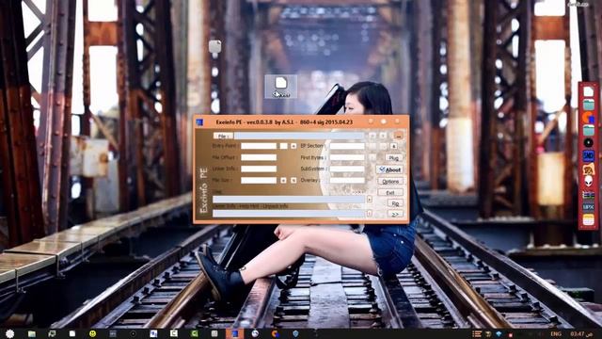Click the Overlay value field

[347, 180]
